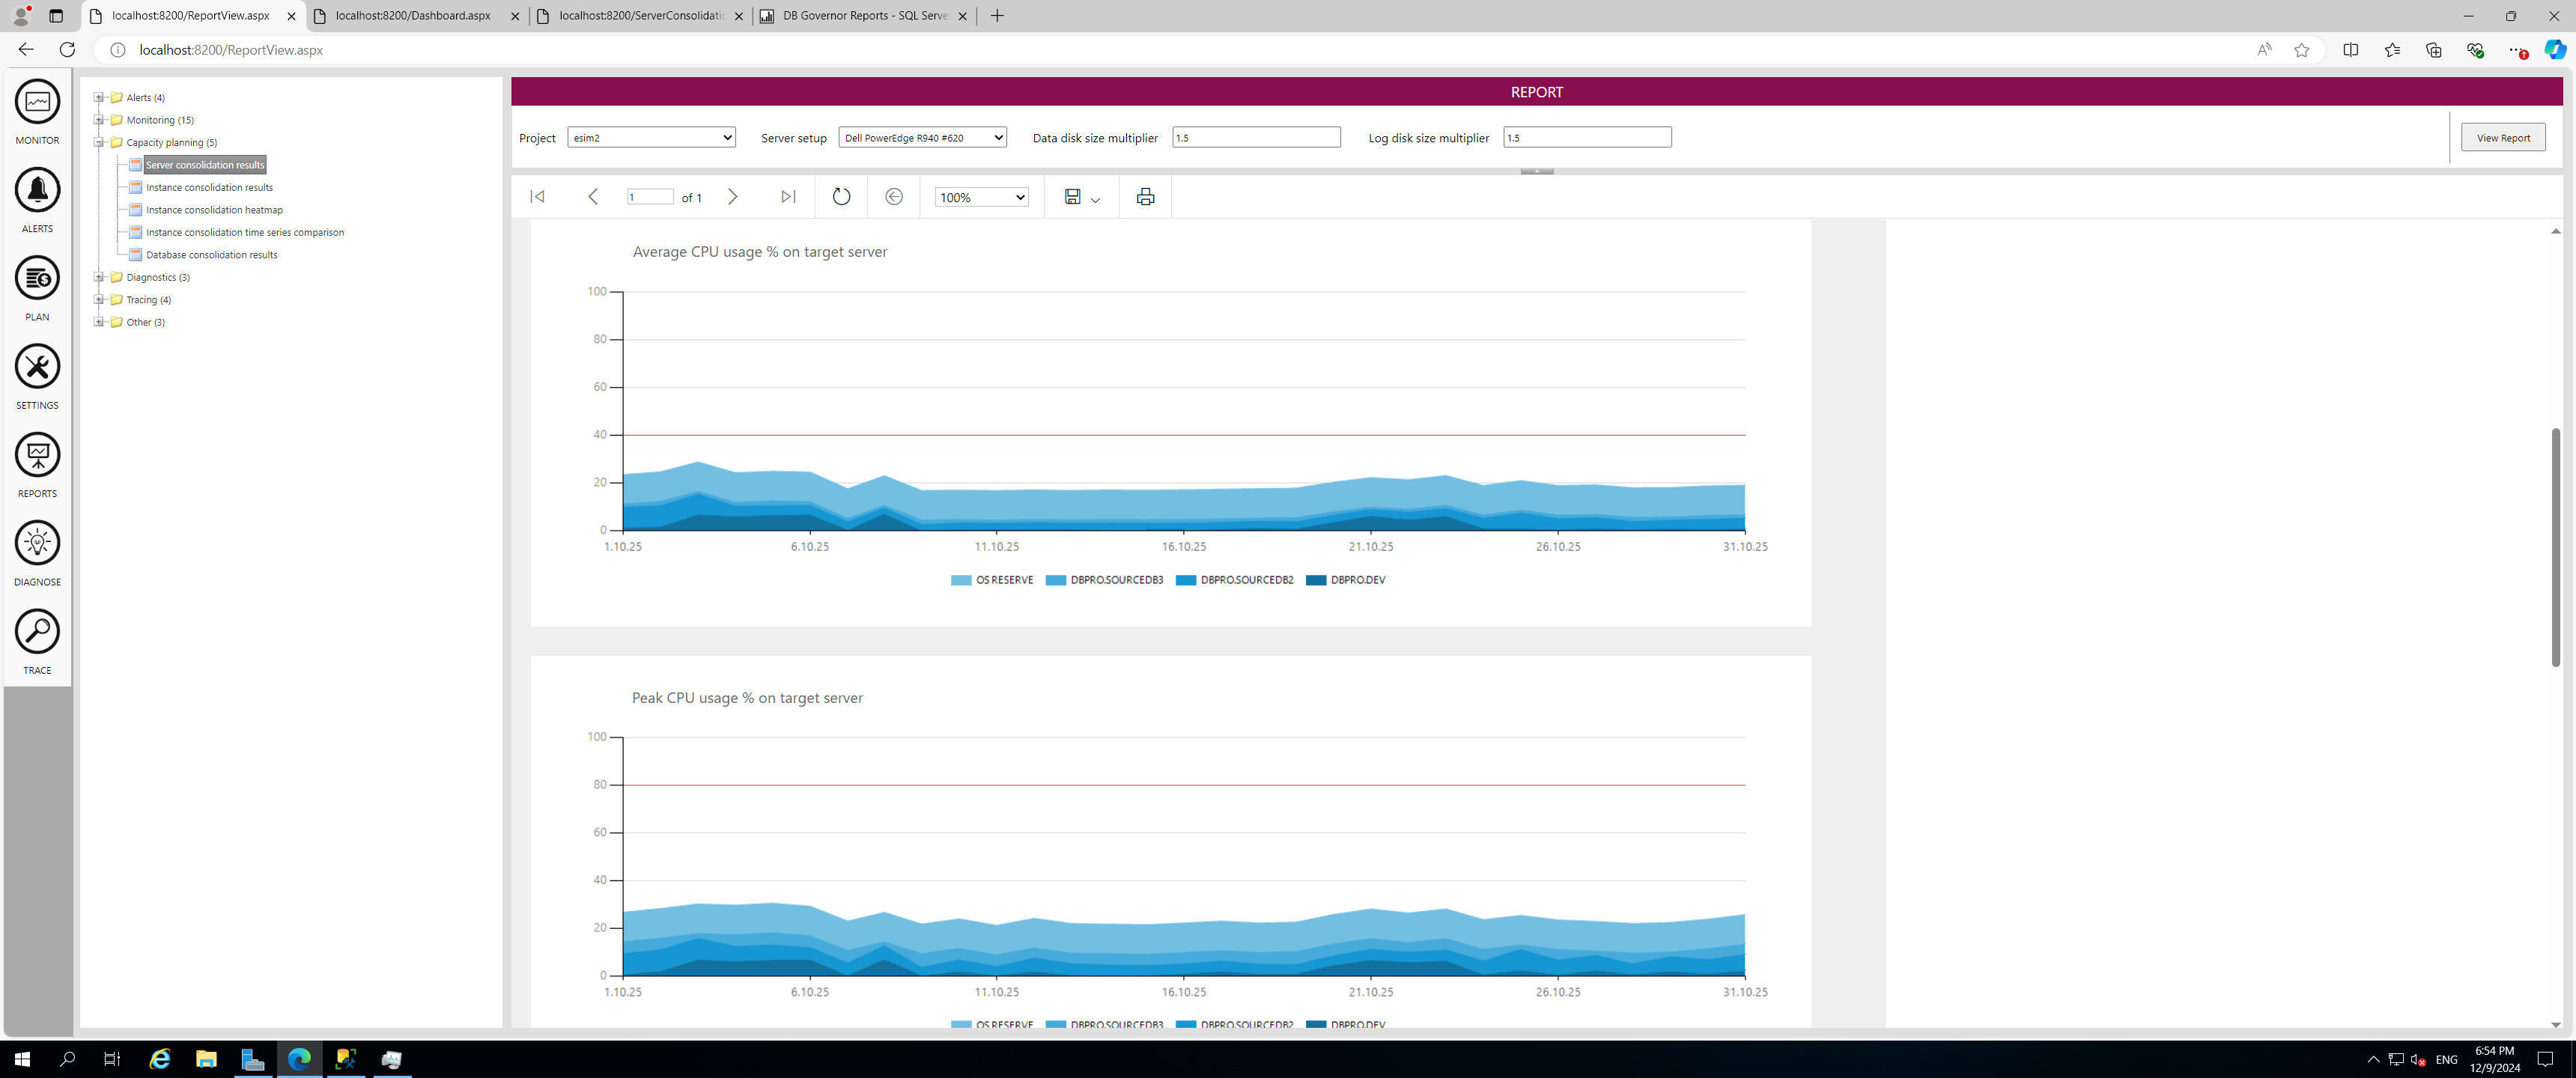Click the View Report button
Screen dimensions: 2576x1078
[x=2502, y=138]
